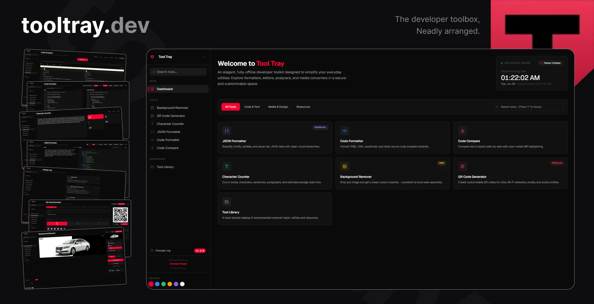Click the dashboard search magnifier icon
Viewport: 594px width, 304px height.
point(497,107)
